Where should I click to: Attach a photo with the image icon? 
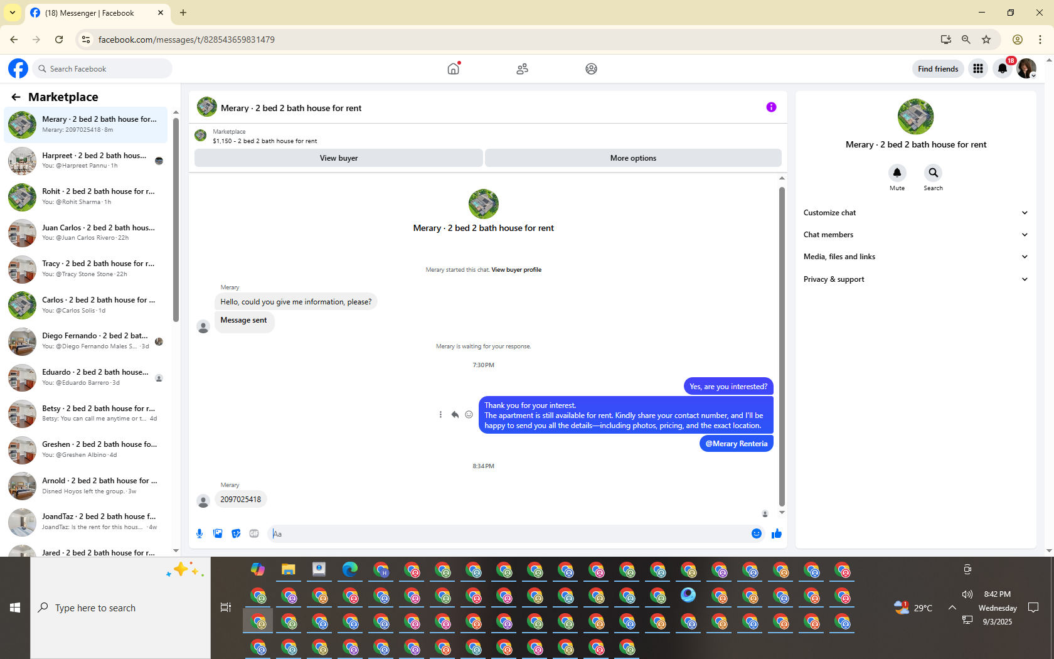pos(218,533)
